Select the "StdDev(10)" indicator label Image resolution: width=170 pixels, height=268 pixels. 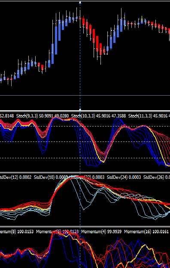coord(44,177)
